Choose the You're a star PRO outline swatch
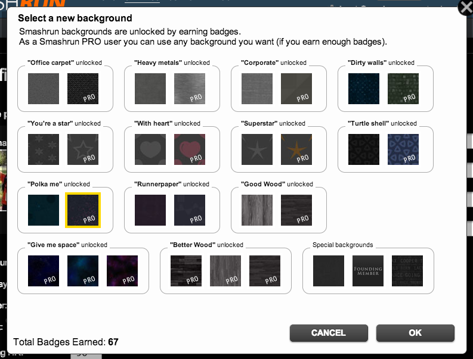473x359 pixels. (x=83, y=149)
